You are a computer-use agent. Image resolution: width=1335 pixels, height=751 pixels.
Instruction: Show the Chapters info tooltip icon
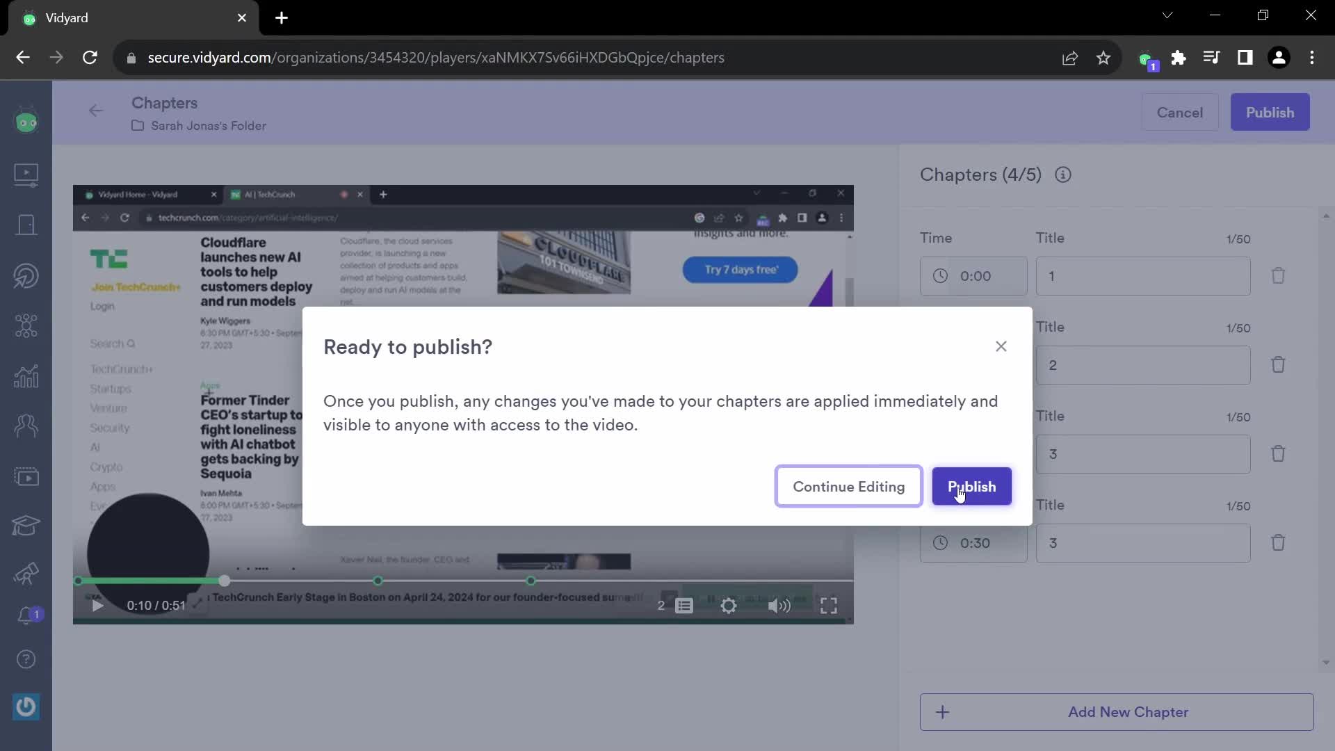coord(1062,175)
